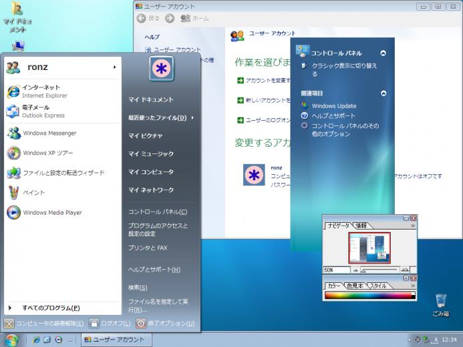
Task: Click the ronz user picture in Start menu
Action: coord(162,68)
